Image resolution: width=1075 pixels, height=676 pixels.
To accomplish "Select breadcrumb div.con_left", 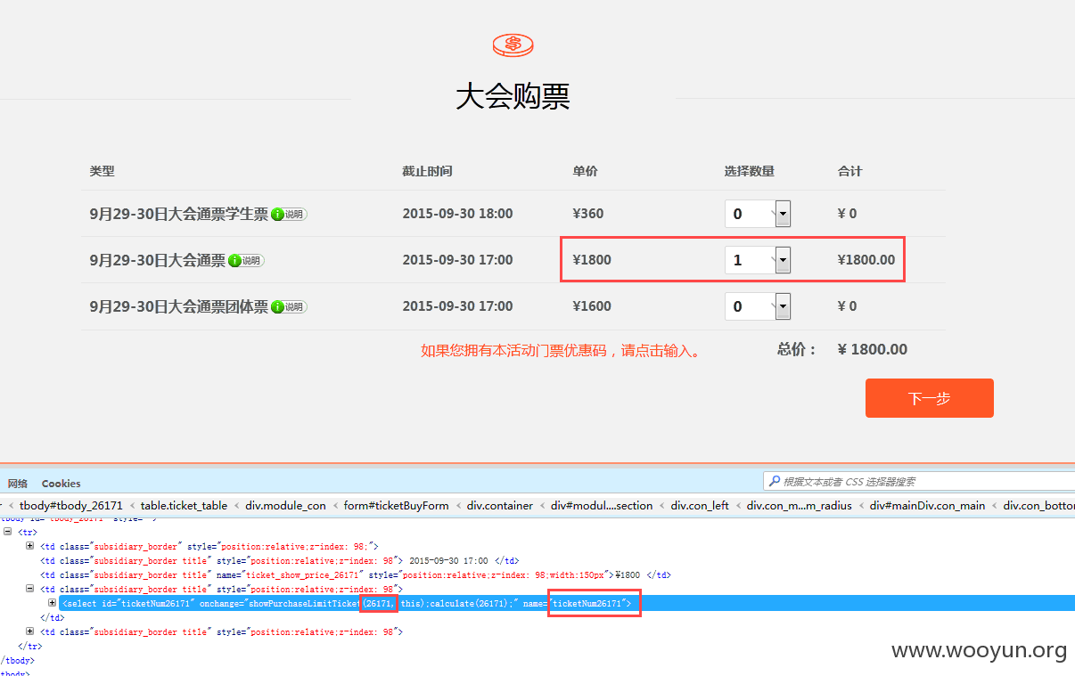I will coord(700,506).
